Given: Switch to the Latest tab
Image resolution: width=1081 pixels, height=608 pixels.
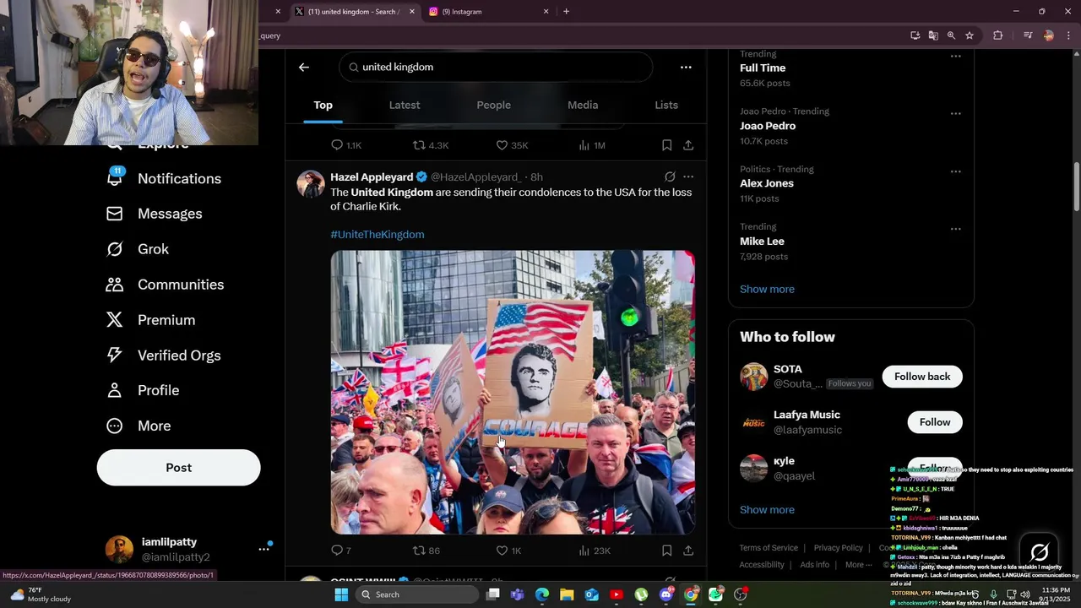Looking at the screenshot, I should tap(405, 106).
